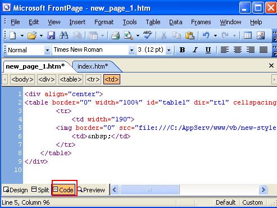This screenshot has width=277, height=208.
Task: Click the Save disk icon
Action: point(51,35)
